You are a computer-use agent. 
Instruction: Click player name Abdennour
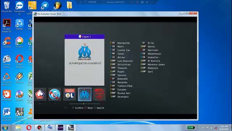[x=154, y=53]
